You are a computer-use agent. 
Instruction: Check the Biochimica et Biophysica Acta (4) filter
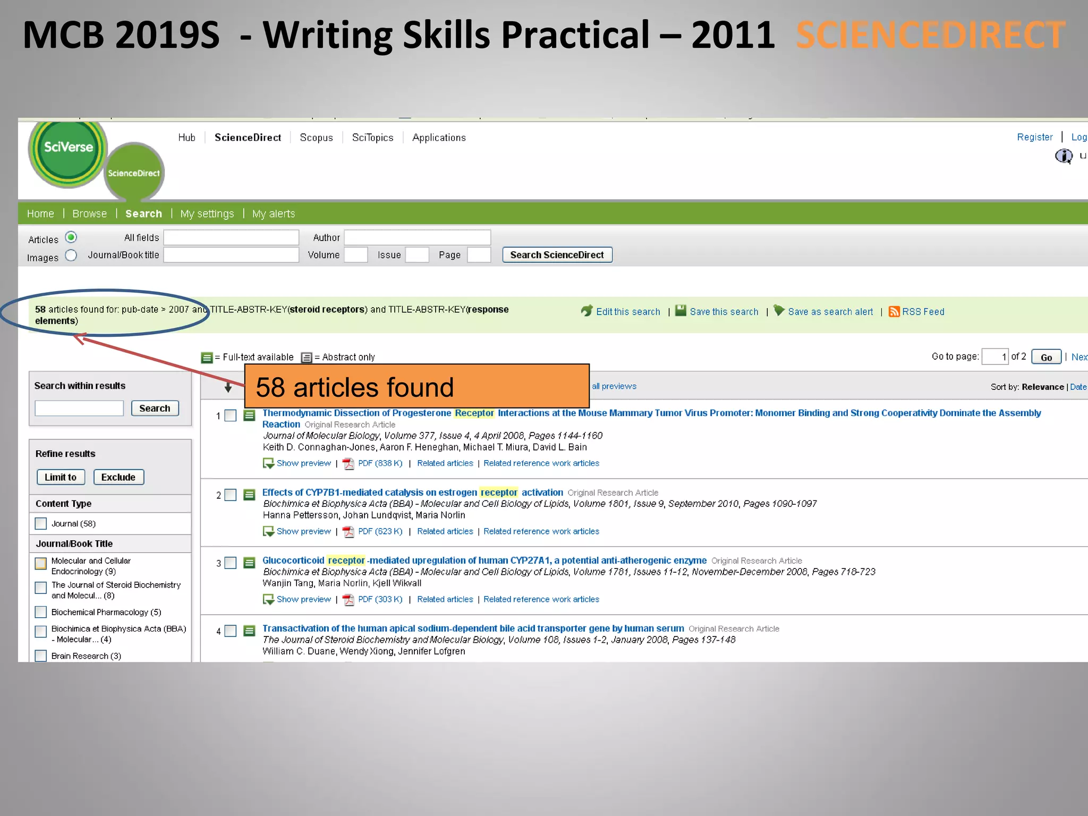[41, 631]
